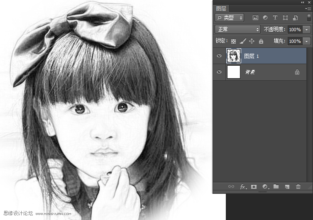
Task: Click the 不透明度 label
Action: [274, 30]
